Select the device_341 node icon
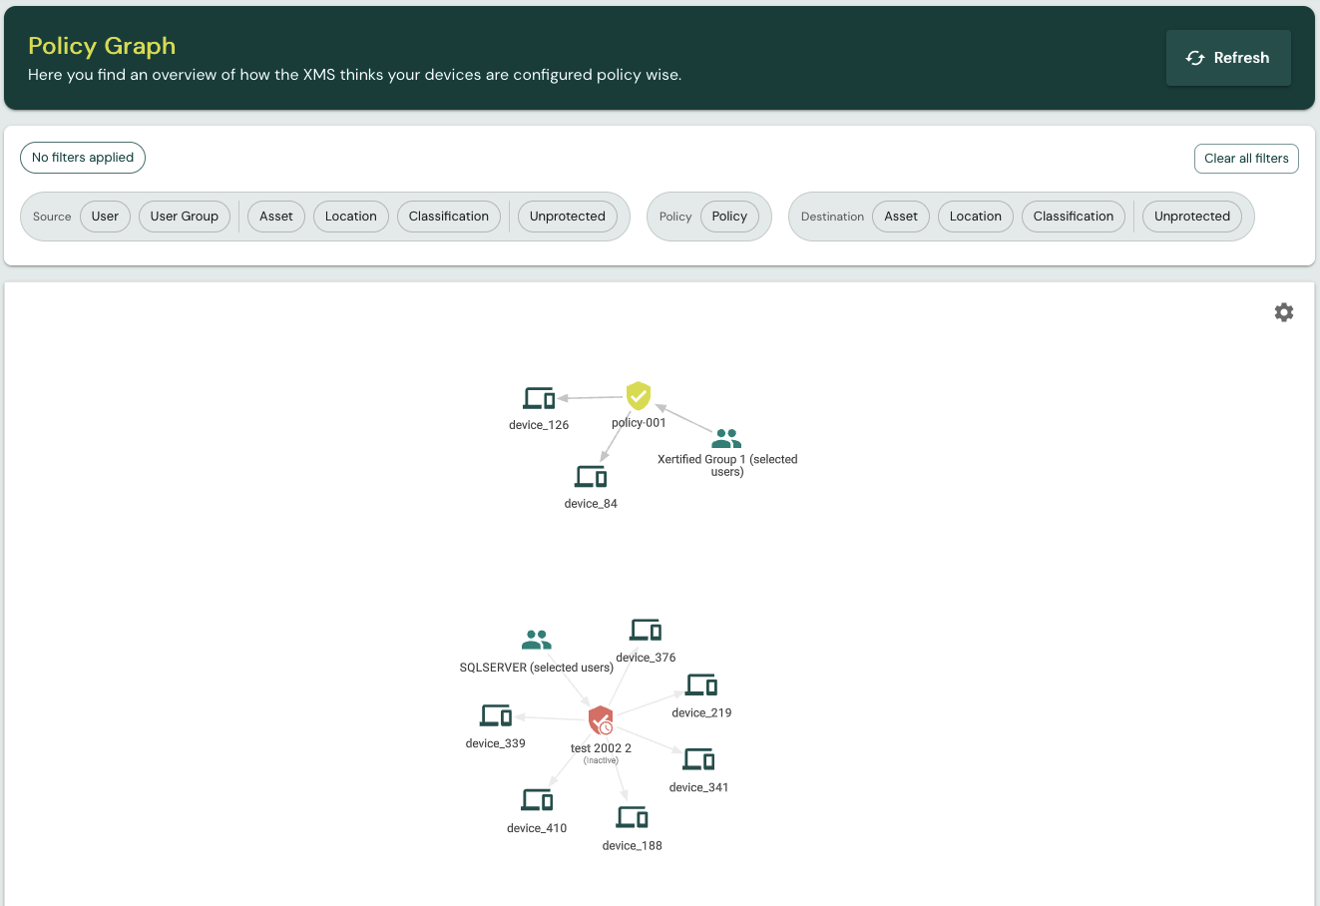Viewport: 1320px width, 906px height. 698,759
